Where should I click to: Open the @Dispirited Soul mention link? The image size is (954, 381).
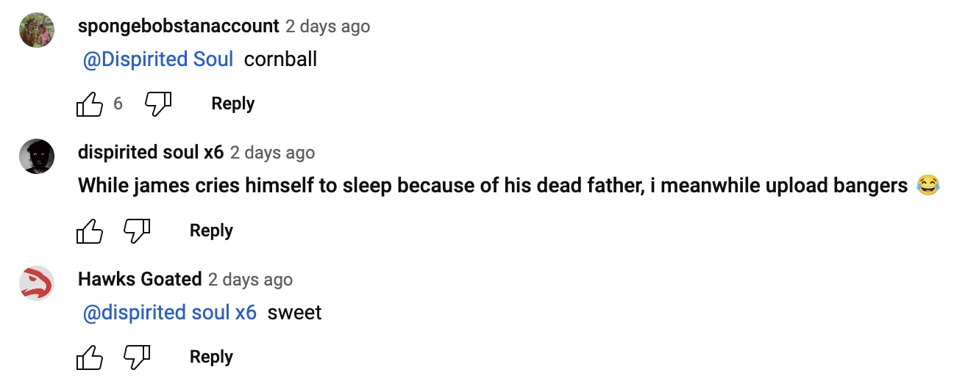[x=158, y=59]
